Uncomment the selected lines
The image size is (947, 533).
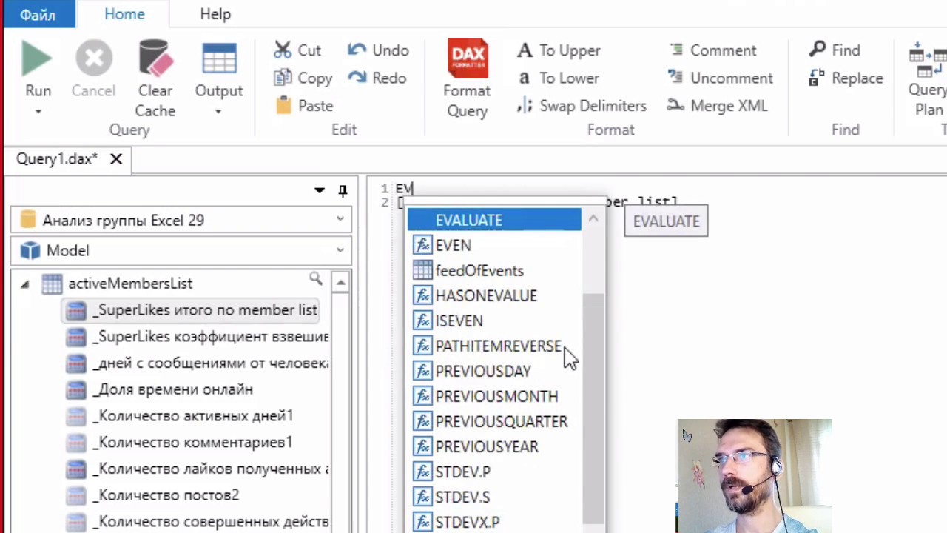click(720, 78)
